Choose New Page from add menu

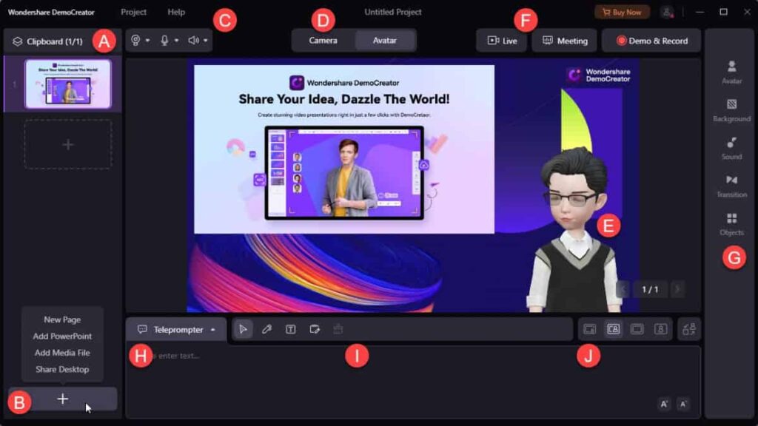(62, 319)
